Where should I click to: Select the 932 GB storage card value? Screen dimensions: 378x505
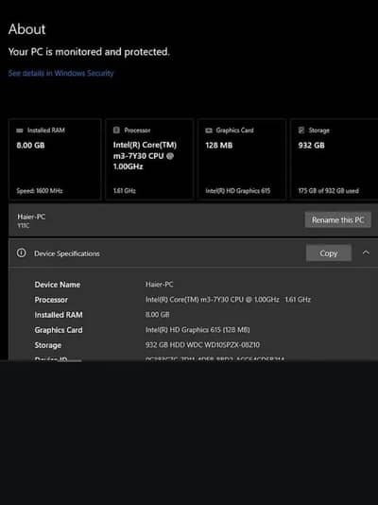(x=312, y=146)
